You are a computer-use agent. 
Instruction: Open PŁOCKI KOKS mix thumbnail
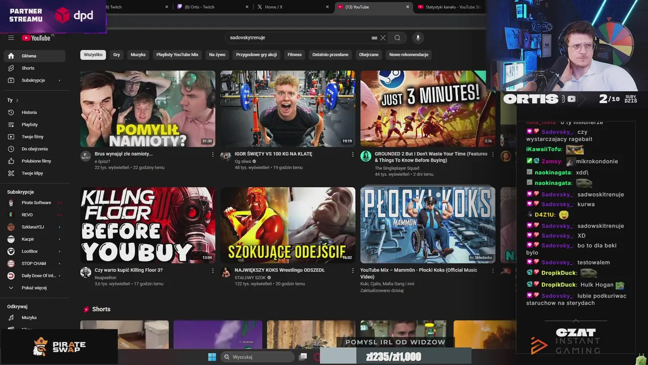[428, 225]
